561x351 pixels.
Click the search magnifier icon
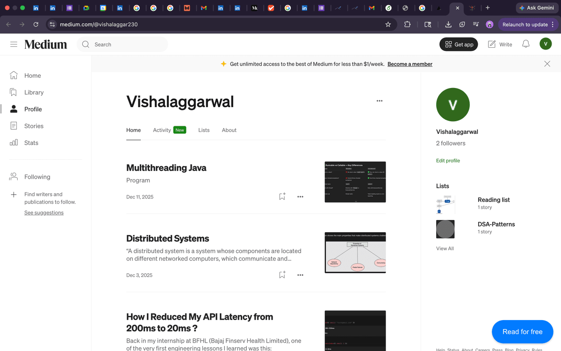pyautogui.click(x=86, y=44)
